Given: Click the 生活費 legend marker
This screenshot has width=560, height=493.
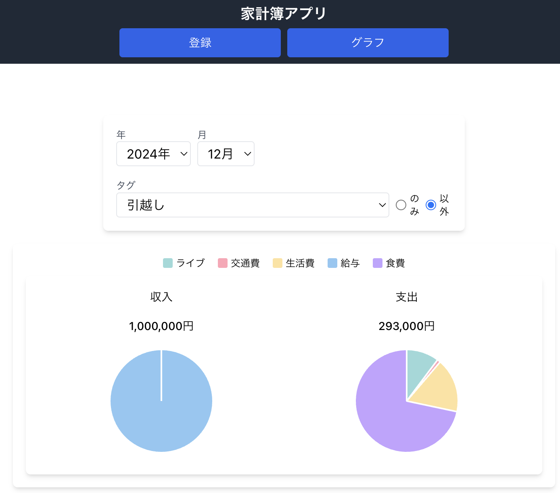Looking at the screenshot, I should pyautogui.click(x=278, y=263).
